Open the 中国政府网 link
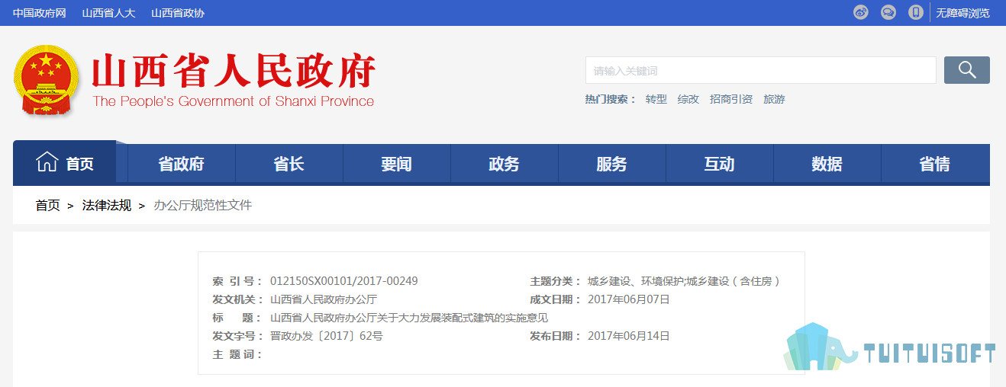This screenshot has height=387, width=1006. (x=40, y=13)
